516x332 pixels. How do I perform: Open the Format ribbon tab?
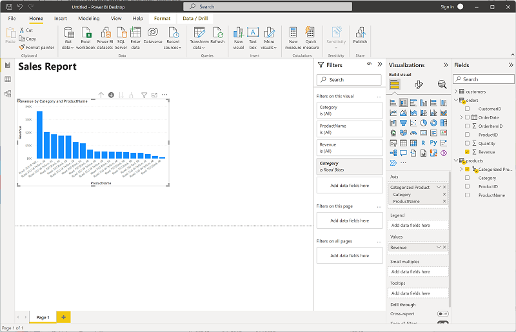pyautogui.click(x=163, y=19)
